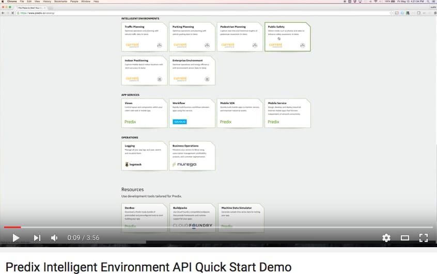Open the Workflow service card
Image resolution: width=437 pixels, height=274 pixels.
(x=192, y=113)
